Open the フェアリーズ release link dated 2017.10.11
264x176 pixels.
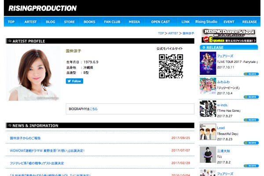pos(225,56)
